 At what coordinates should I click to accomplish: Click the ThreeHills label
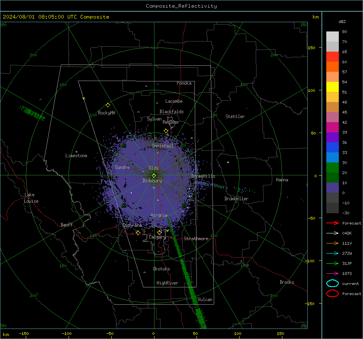pyautogui.click(x=203, y=176)
